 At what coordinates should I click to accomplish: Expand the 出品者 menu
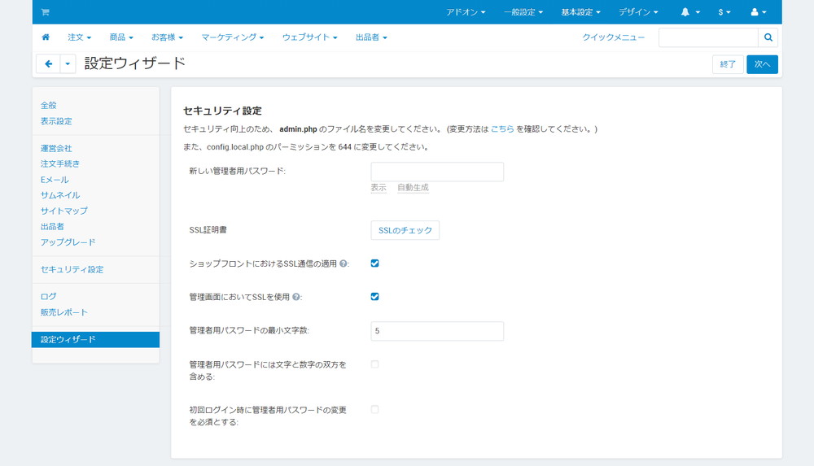[371, 37]
